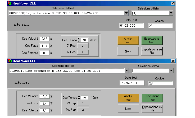Open Selezione Atleta dropdown in arto sano window
The width and height of the screenshot is (195, 118).
click(171, 13)
